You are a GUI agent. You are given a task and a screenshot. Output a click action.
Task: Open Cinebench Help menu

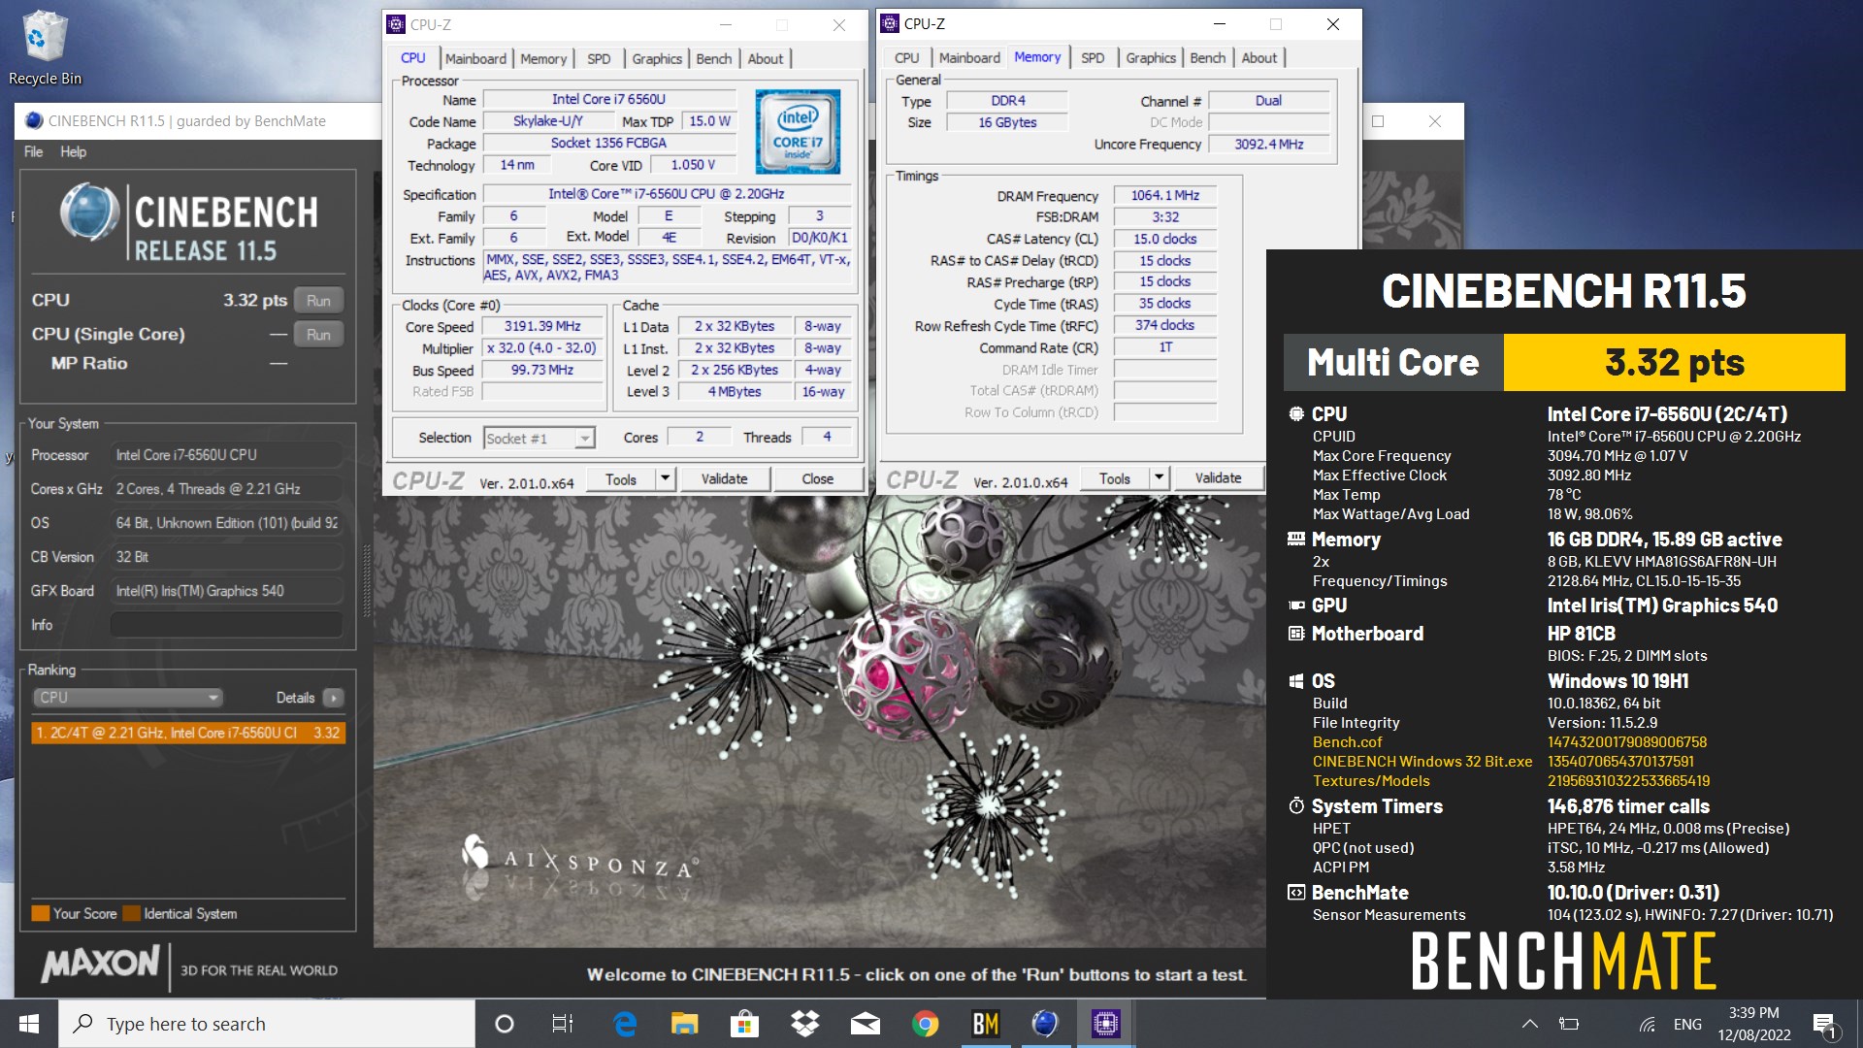click(x=73, y=151)
